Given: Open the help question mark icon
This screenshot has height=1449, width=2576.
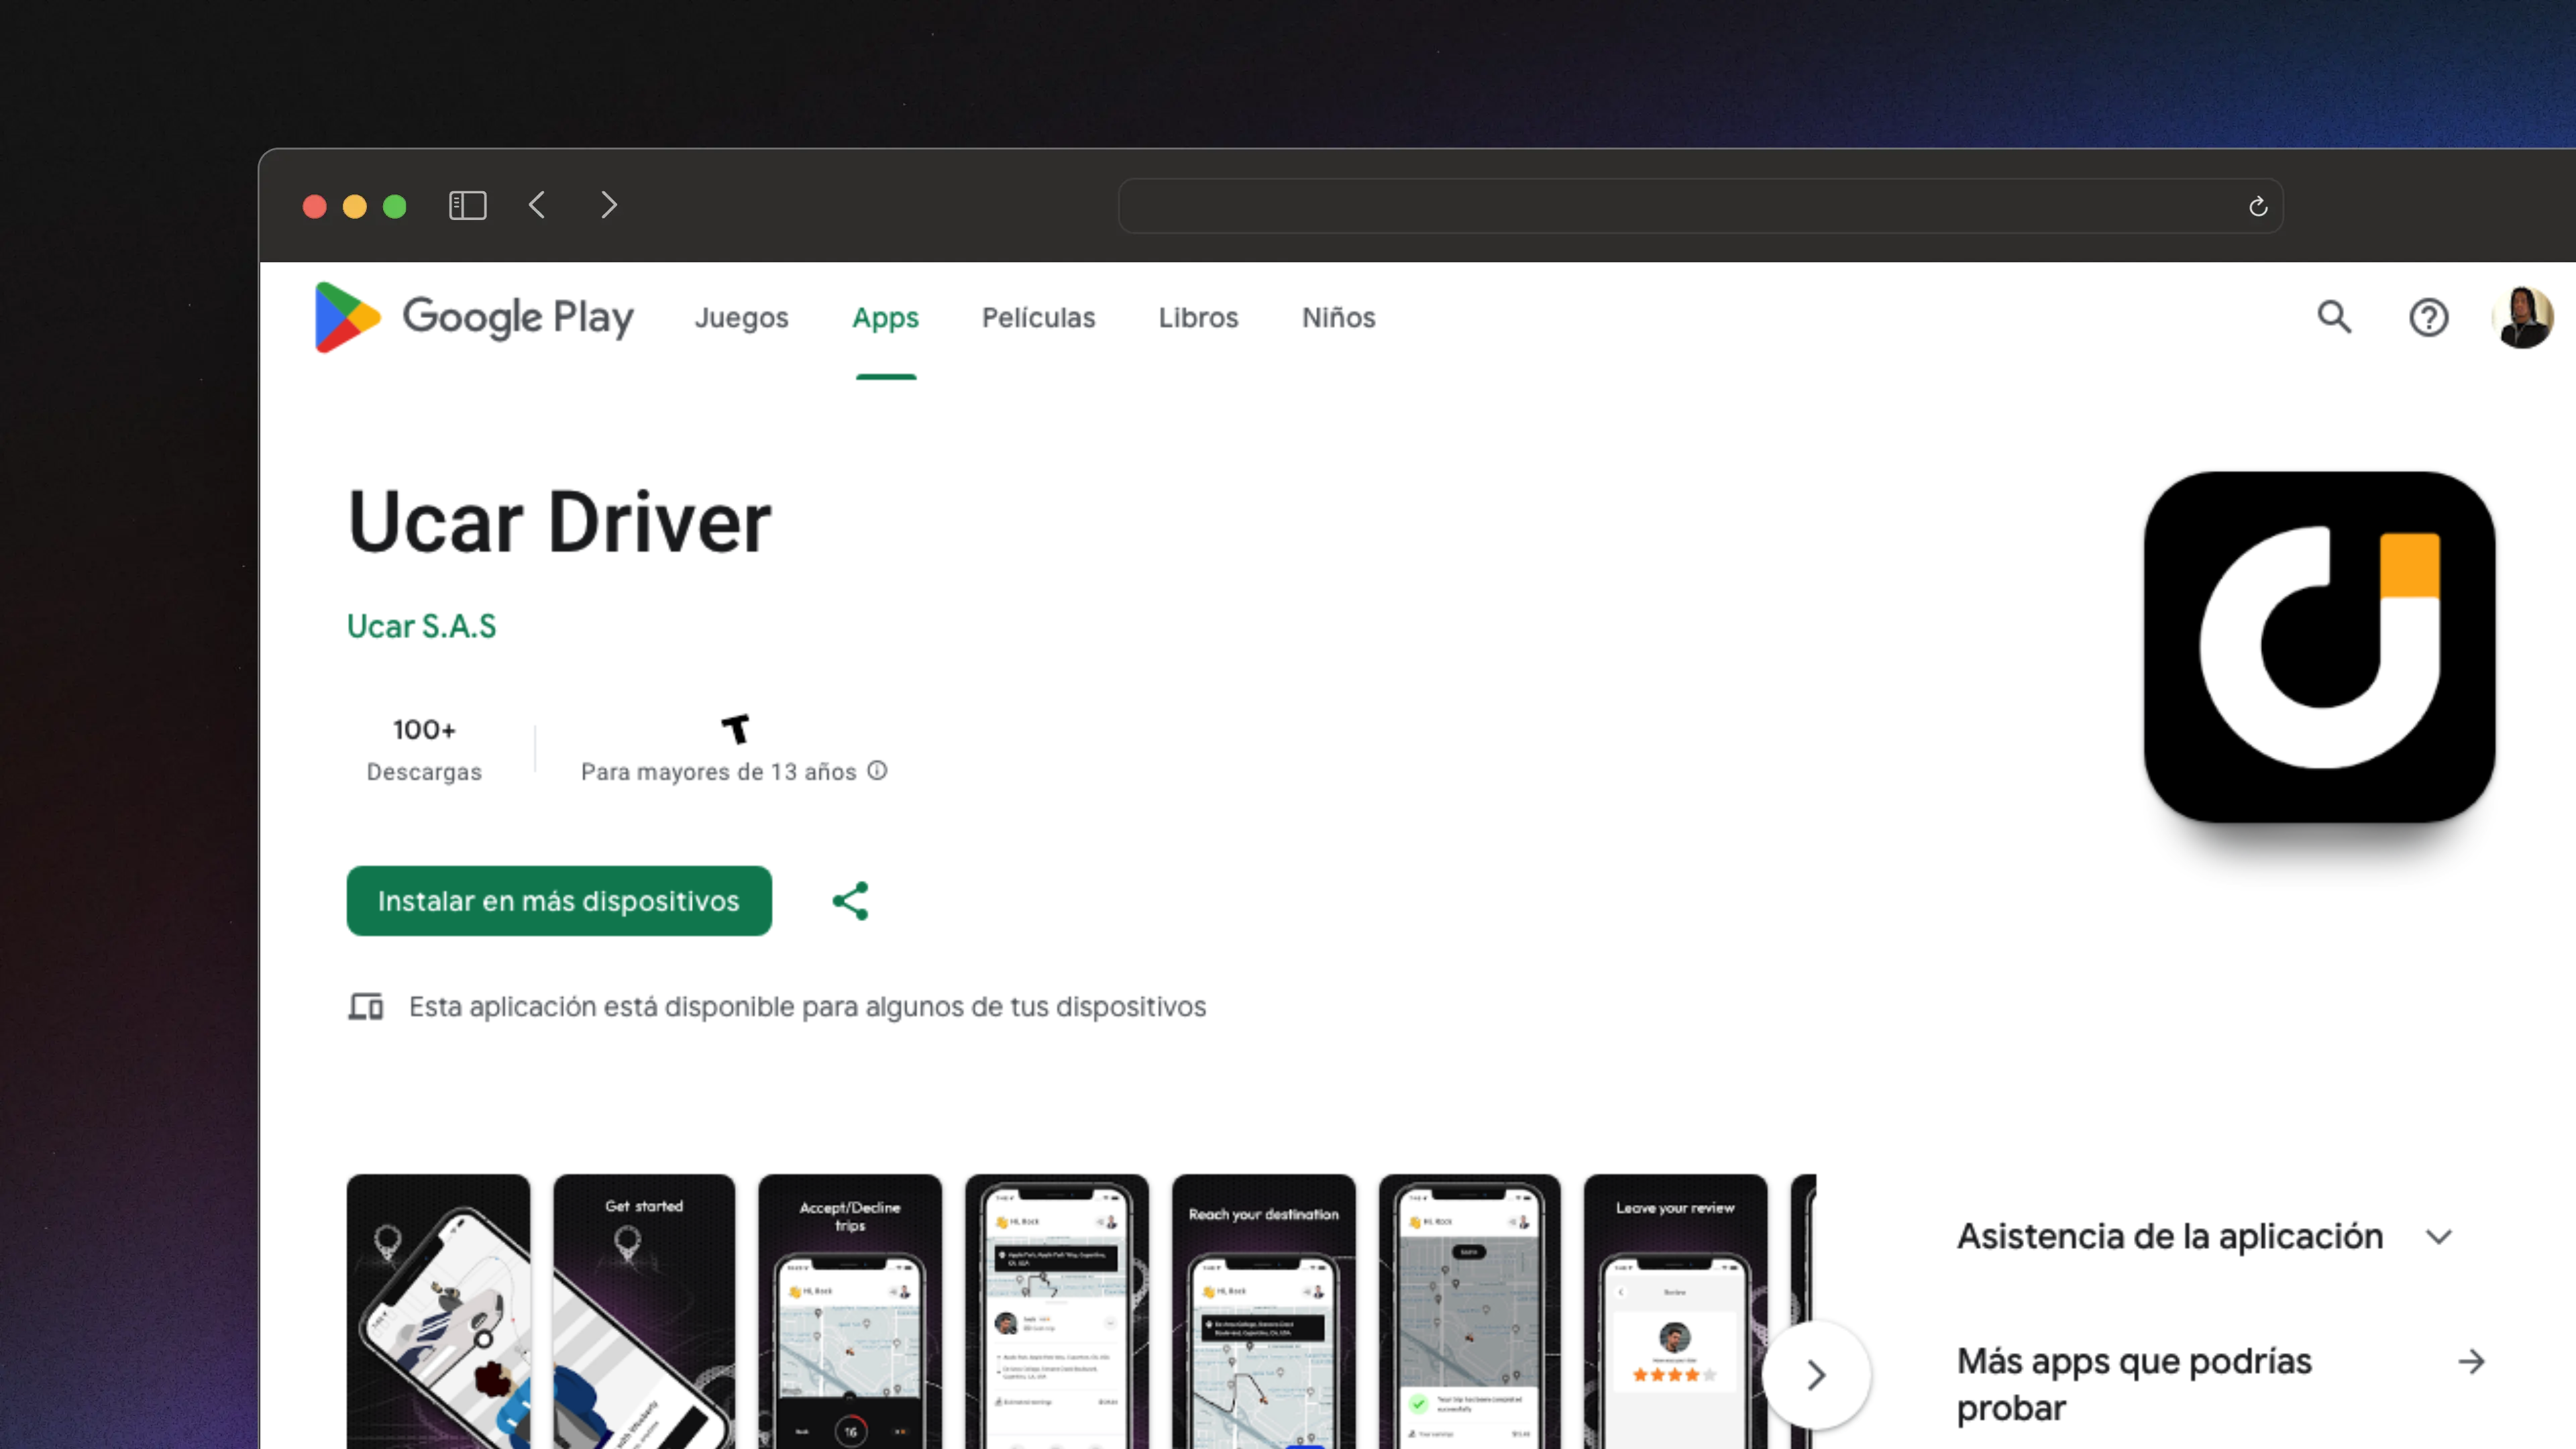Looking at the screenshot, I should coord(2428,317).
